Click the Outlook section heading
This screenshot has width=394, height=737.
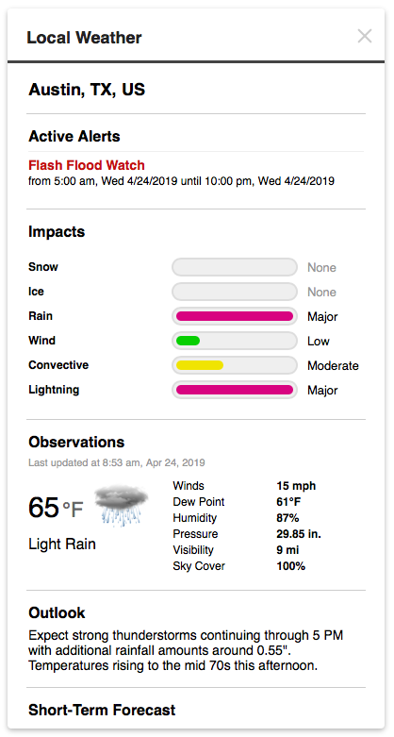click(57, 613)
